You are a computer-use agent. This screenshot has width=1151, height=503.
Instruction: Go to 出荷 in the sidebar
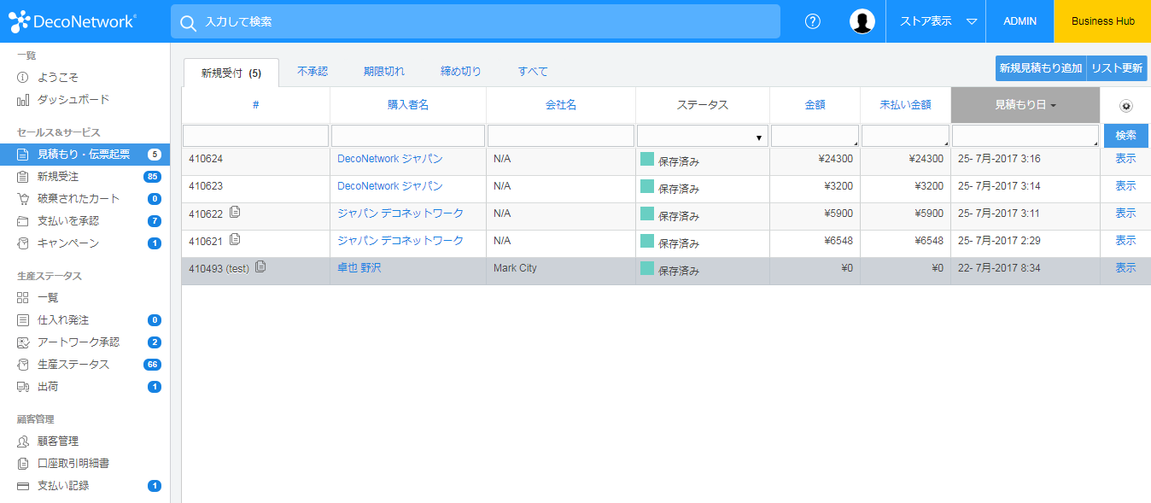coord(48,387)
